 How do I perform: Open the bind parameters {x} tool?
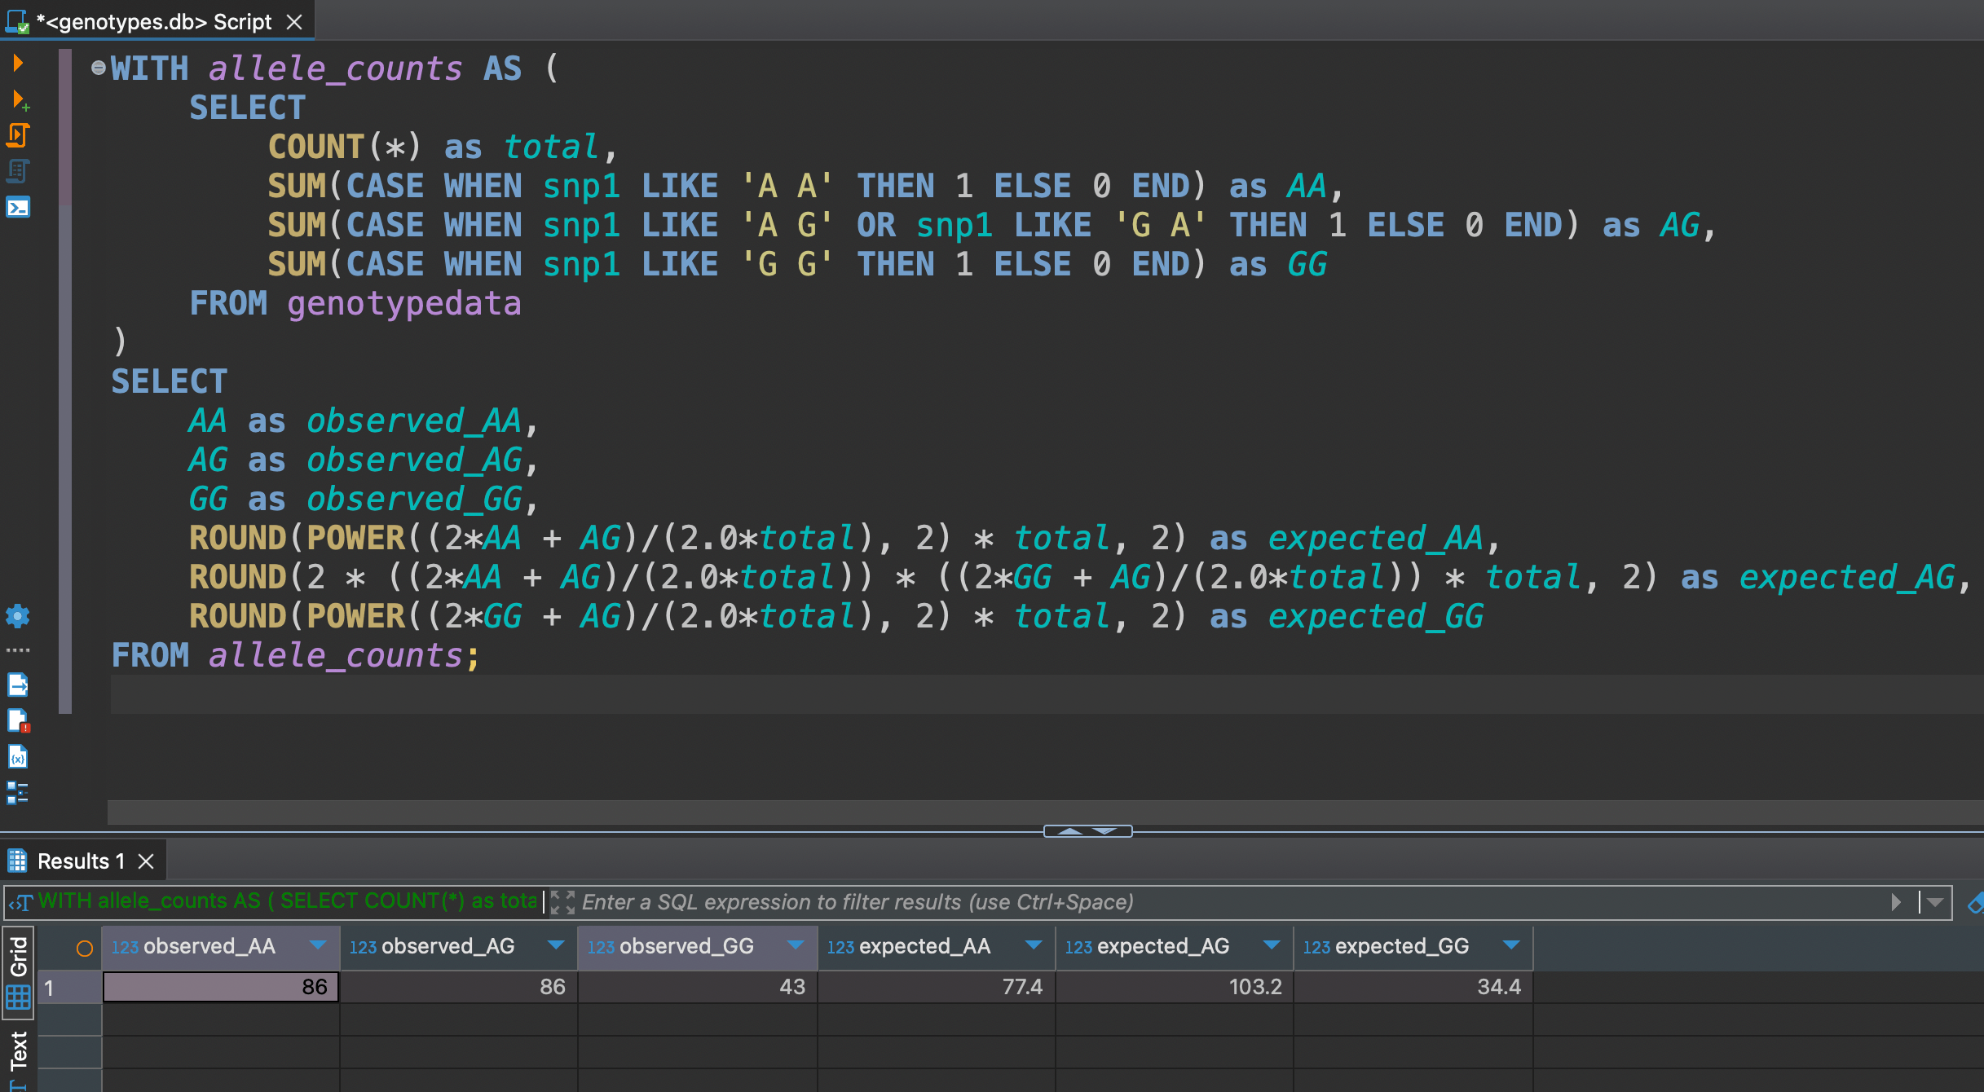coord(18,757)
